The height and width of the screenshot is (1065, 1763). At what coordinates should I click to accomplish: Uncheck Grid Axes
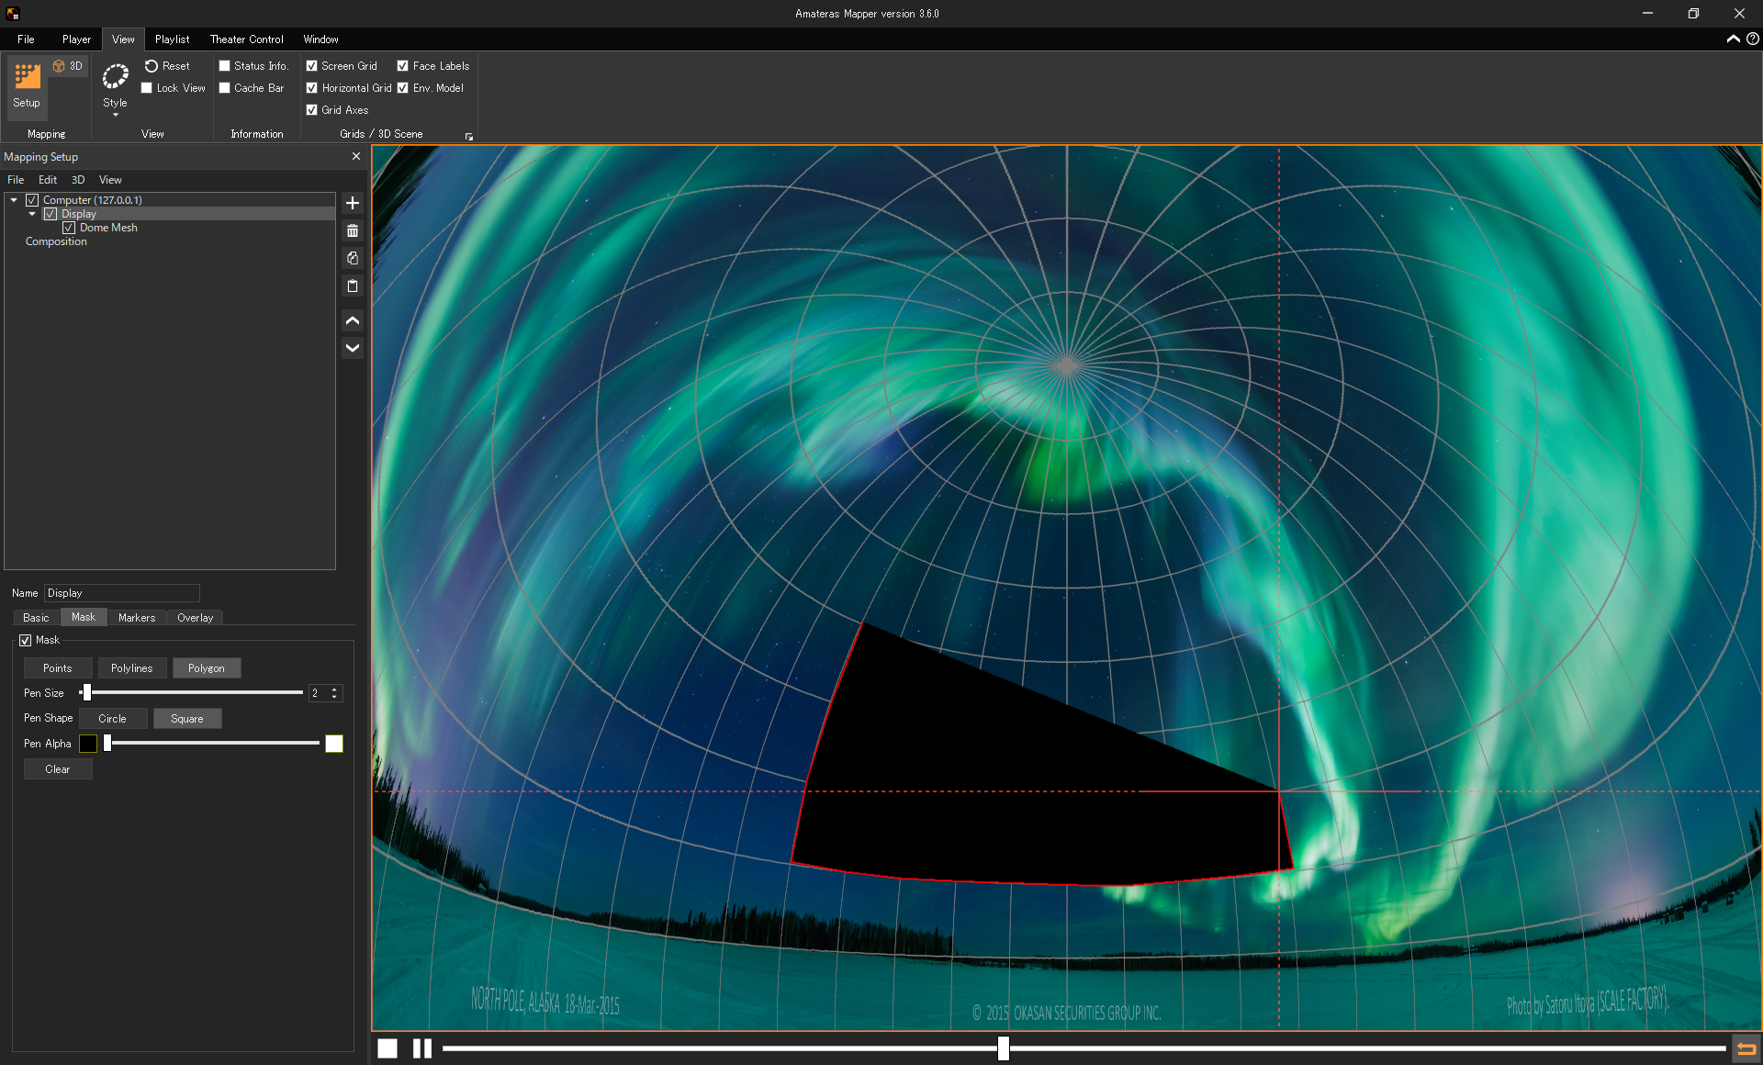(x=311, y=110)
